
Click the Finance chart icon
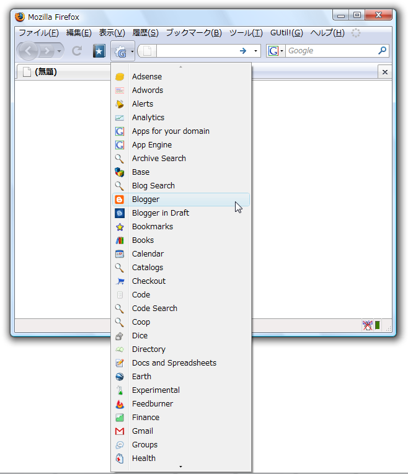(120, 418)
